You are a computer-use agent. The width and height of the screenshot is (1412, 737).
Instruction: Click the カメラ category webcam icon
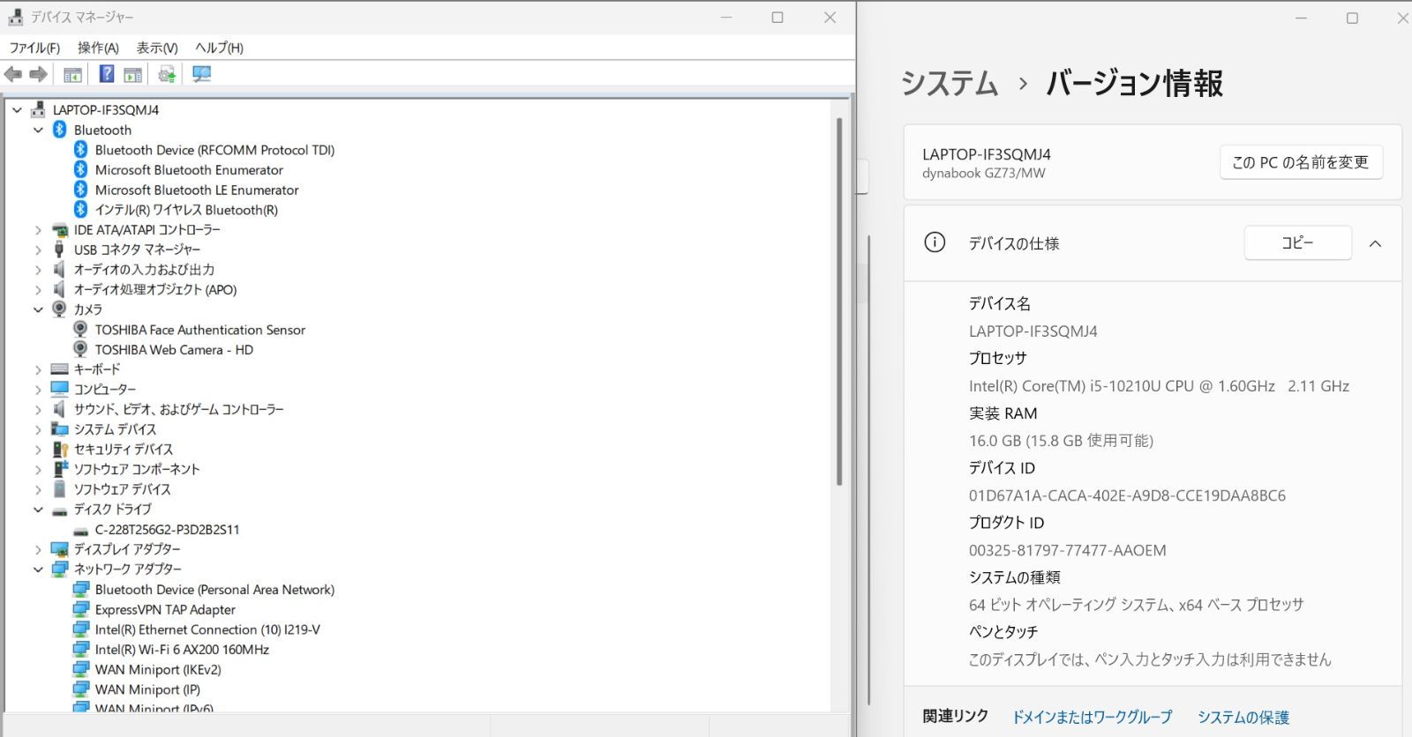(x=59, y=309)
